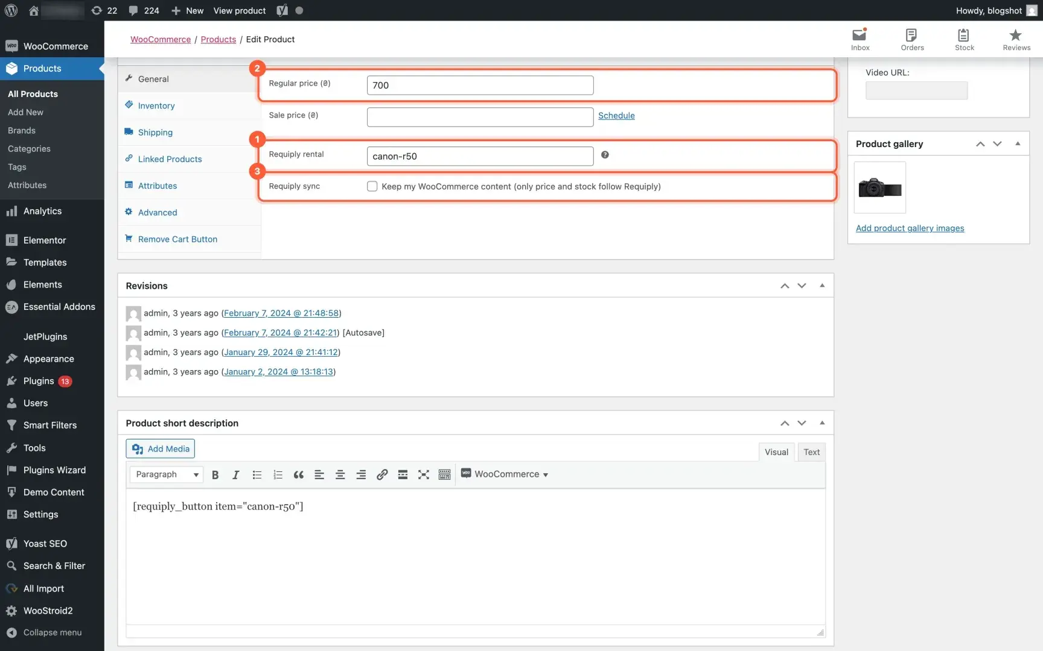
Task: Click Collapse menu in the sidebar
Action: click(52, 632)
